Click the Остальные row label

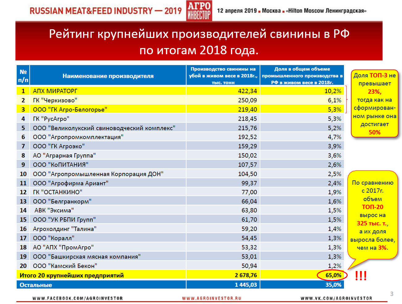(x=36, y=285)
